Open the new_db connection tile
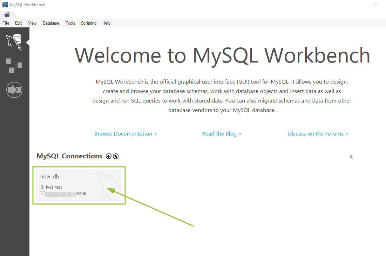Image resolution: width=386 pixels, height=256 pixels. click(79, 185)
